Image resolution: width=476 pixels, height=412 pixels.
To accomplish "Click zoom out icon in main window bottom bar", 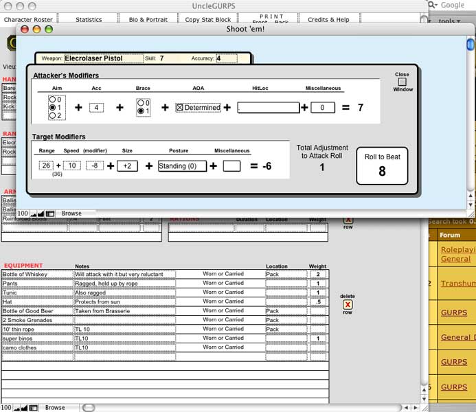I will [x=17, y=408].
